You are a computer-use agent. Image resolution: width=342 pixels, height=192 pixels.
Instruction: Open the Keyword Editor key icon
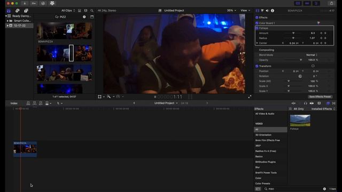coord(34,3)
